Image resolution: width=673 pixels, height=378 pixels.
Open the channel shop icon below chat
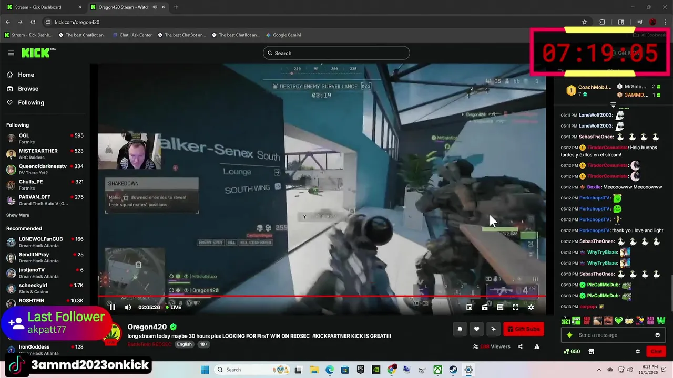tap(591, 352)
